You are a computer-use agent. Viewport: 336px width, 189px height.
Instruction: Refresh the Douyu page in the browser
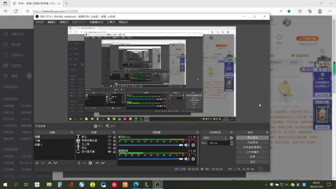click(16, 11)
